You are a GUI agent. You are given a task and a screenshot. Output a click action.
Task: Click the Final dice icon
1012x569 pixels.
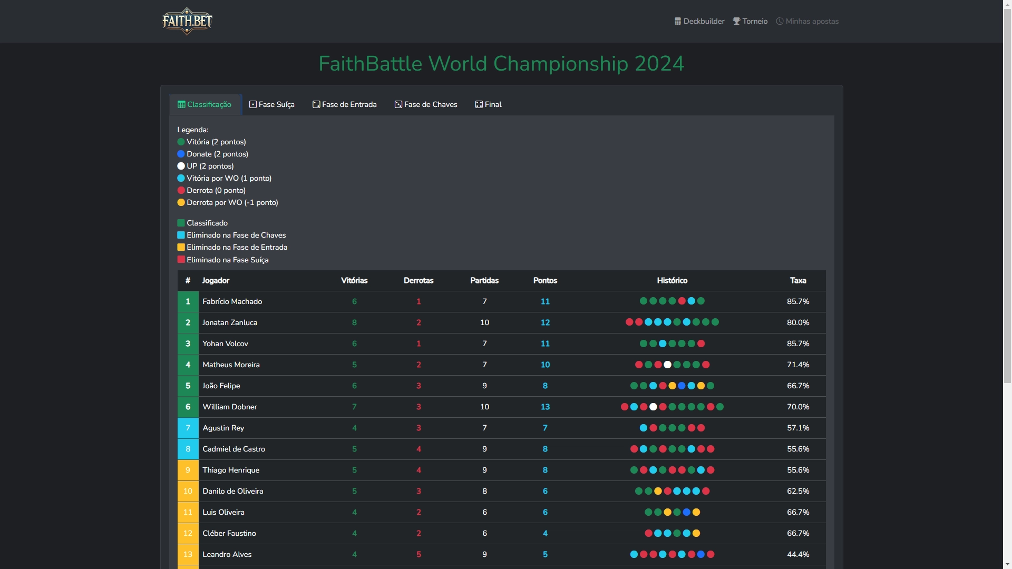pyautogui.click(x=479, y=104)
